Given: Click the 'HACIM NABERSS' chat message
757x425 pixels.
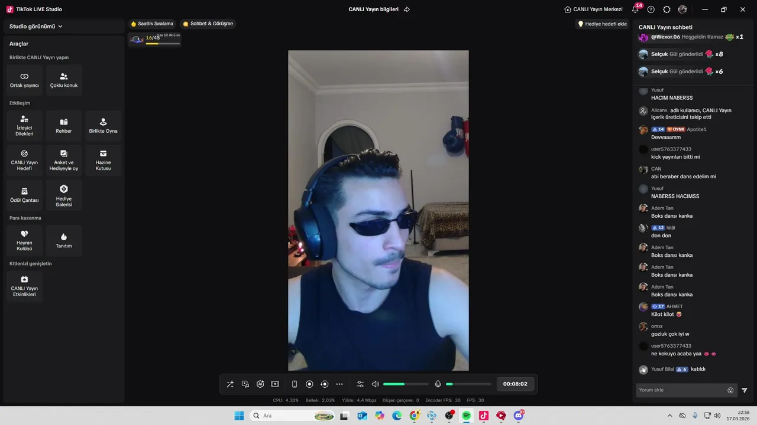Looking at the screenshot, I should (x=672, y=98).
